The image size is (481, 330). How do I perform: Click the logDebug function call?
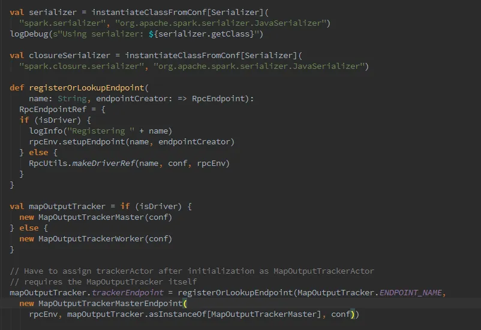(x=29, y=34)
